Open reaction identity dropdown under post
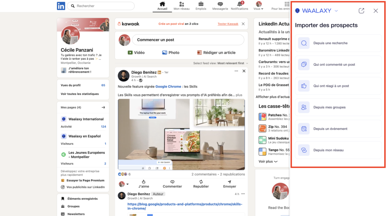The width and height of the screenshot is (386, 216). [x=124, y=184]
